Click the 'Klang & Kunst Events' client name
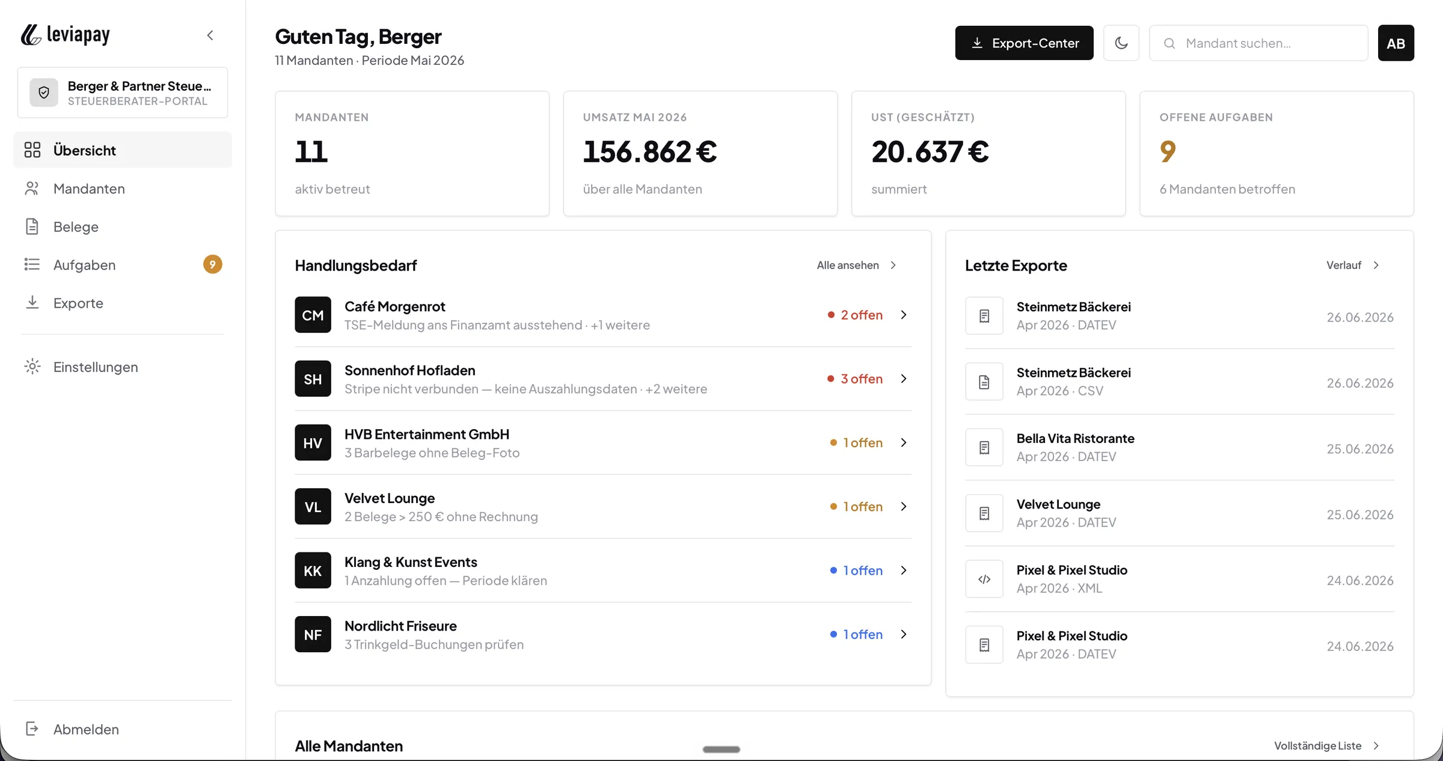Screen dimensions: 1443x761 [411, 562]
